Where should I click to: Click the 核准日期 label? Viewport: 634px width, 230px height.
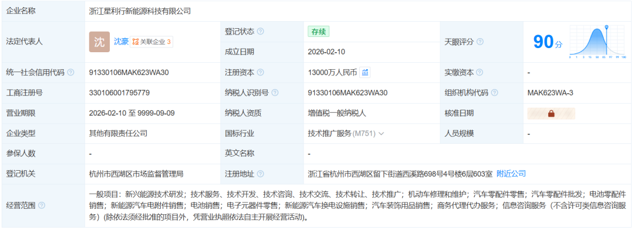459,113
